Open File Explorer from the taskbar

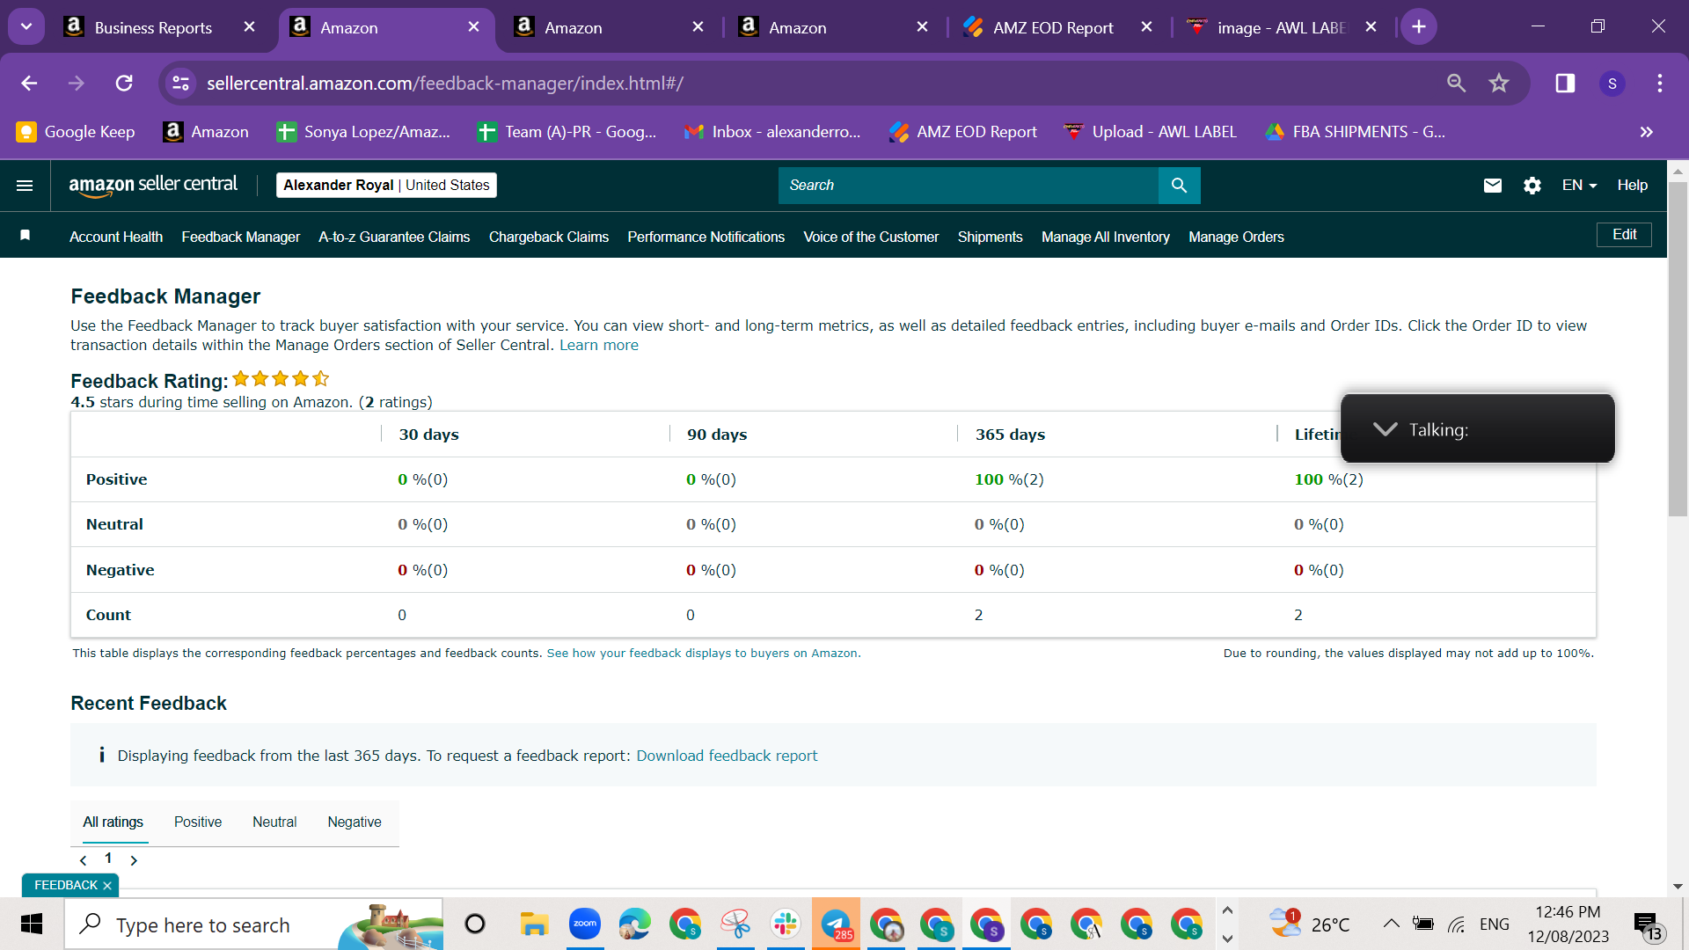[534, 924]
